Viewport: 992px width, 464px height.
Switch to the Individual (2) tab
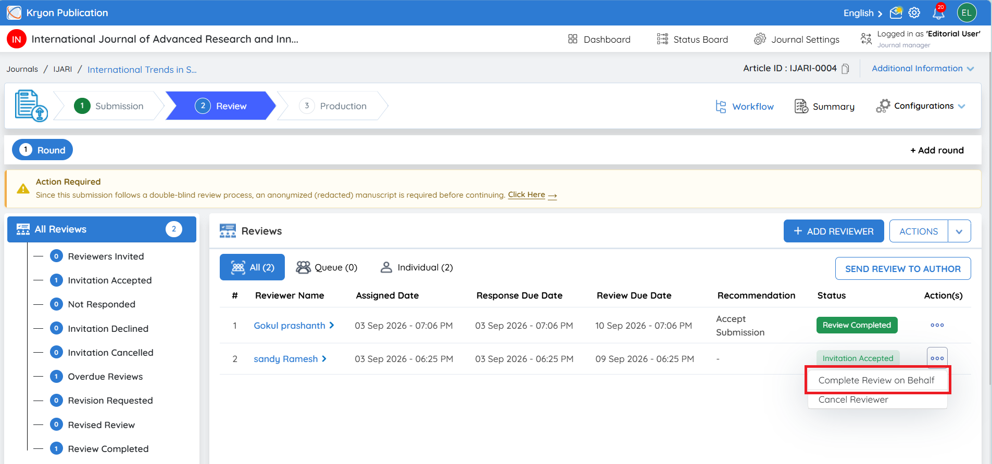(417, 267)
